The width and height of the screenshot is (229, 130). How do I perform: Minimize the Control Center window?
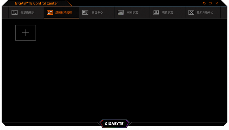click(210, 3)
